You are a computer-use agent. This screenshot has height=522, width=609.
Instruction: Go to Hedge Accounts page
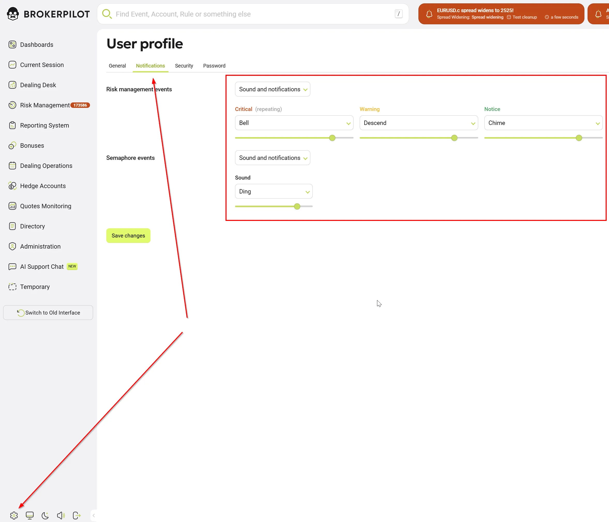coord(43,186)
